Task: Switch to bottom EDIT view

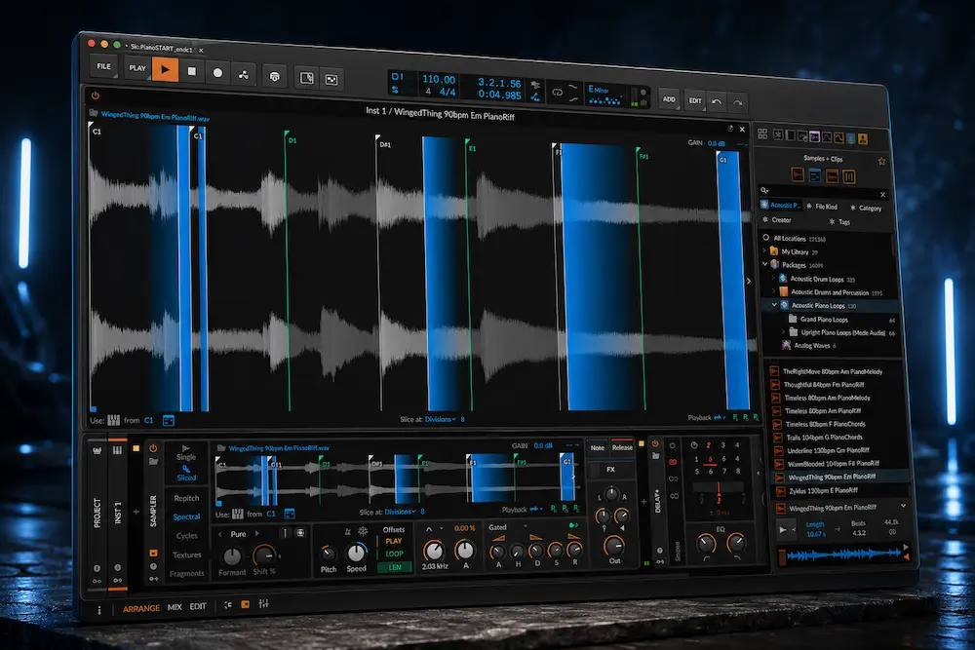Action: (198, 606)
